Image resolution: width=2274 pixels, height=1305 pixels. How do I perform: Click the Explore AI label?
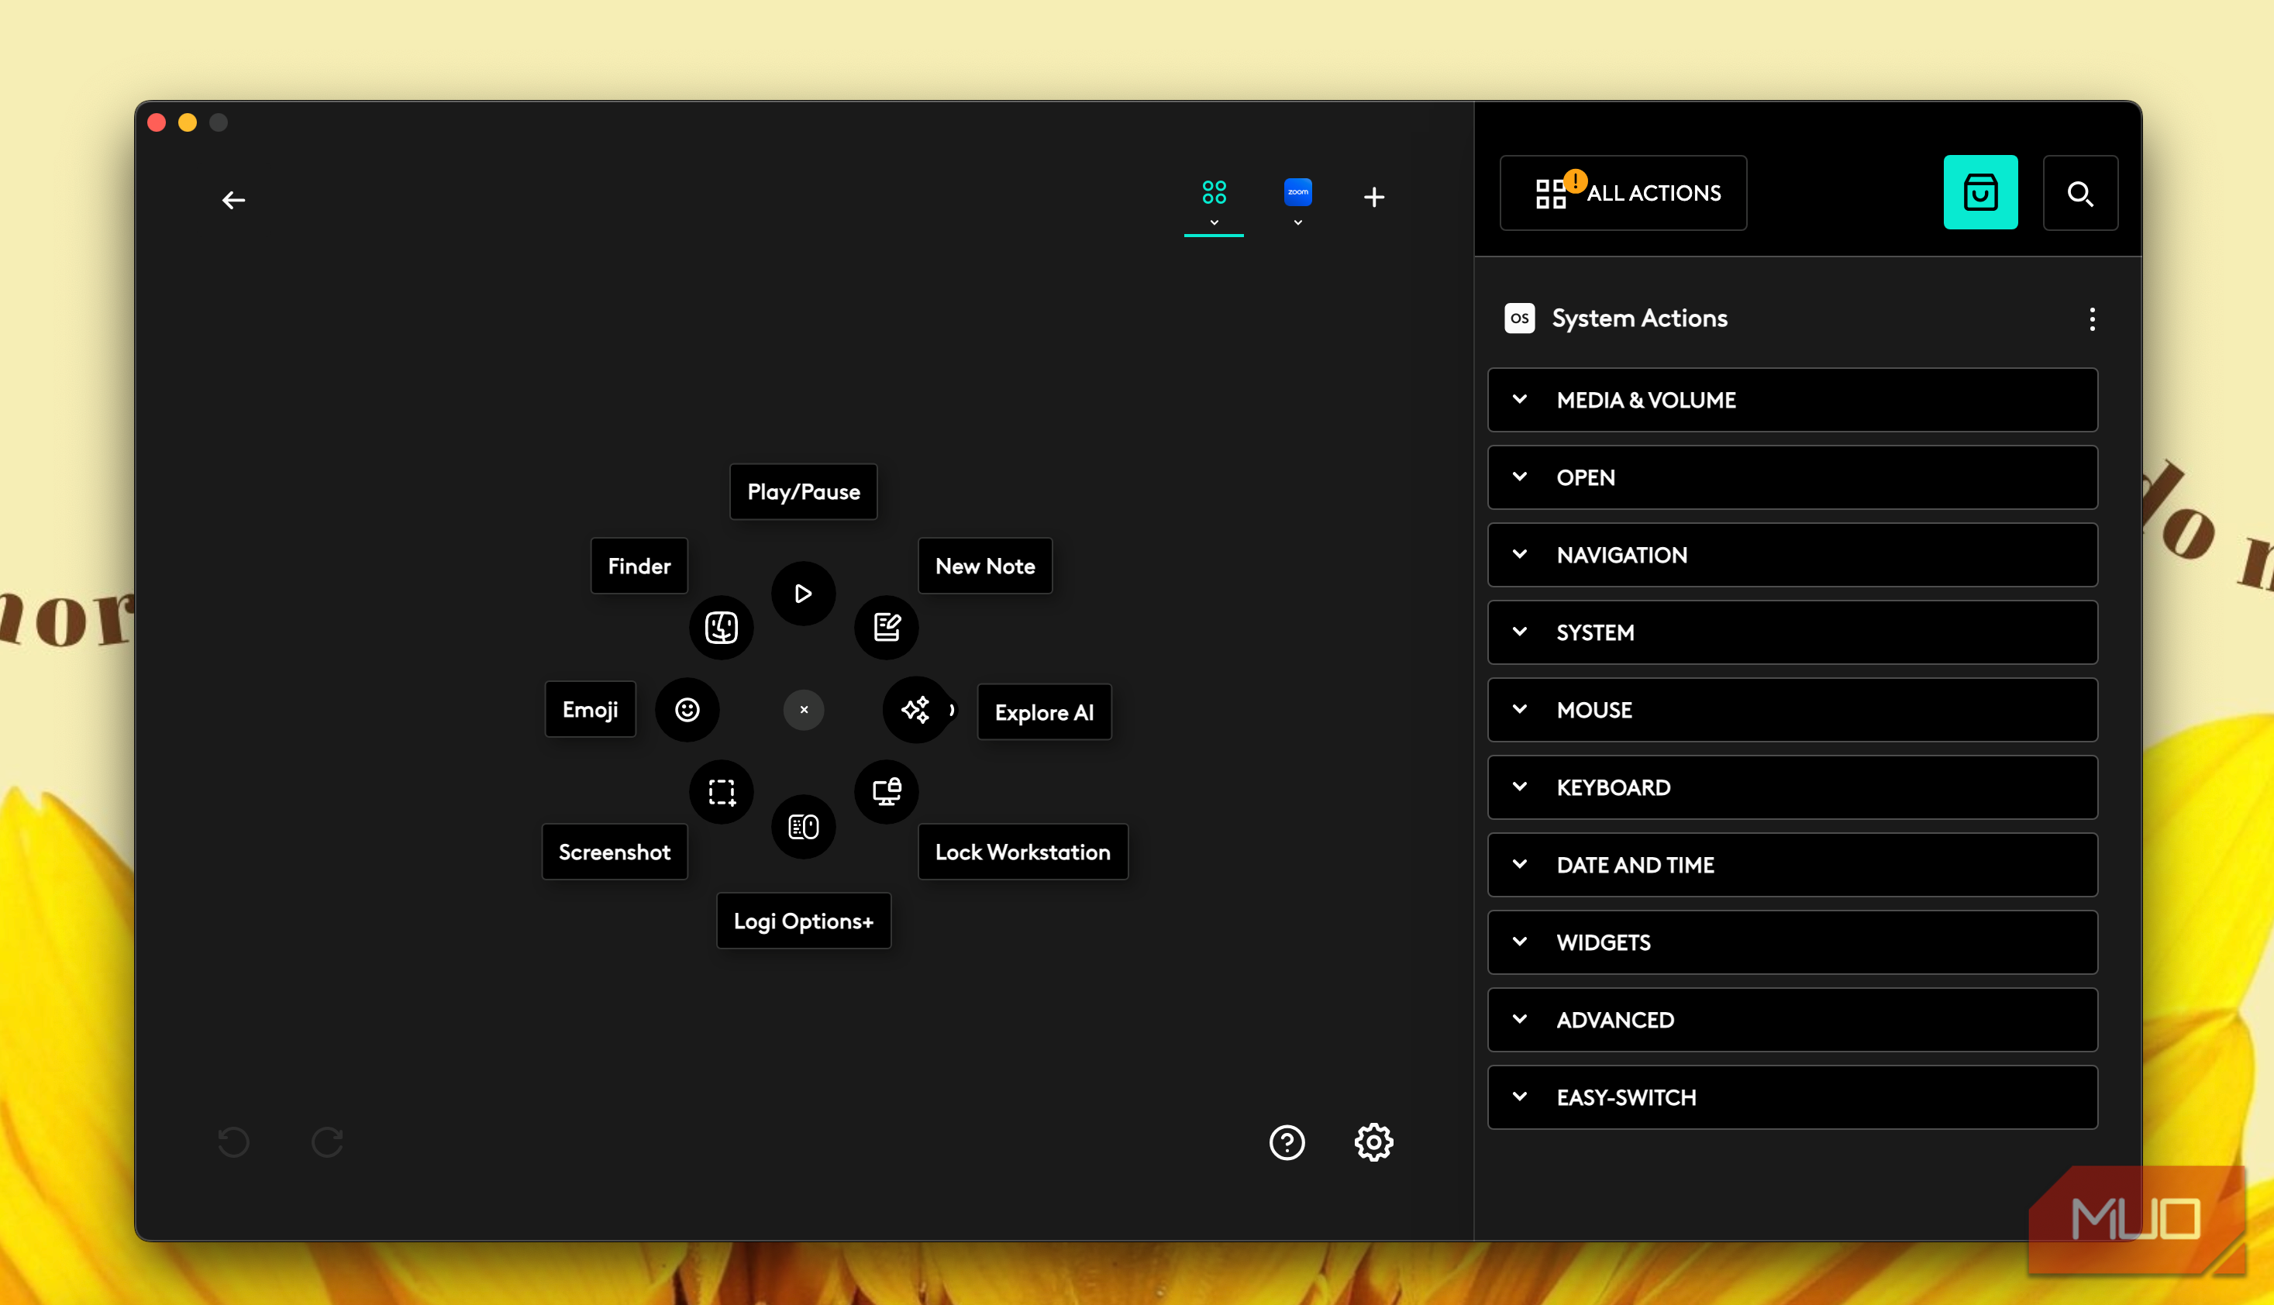point(1044,712)
